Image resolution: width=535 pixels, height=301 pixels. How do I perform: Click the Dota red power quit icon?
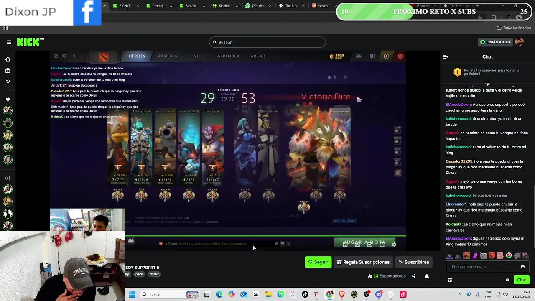point(400,56)
